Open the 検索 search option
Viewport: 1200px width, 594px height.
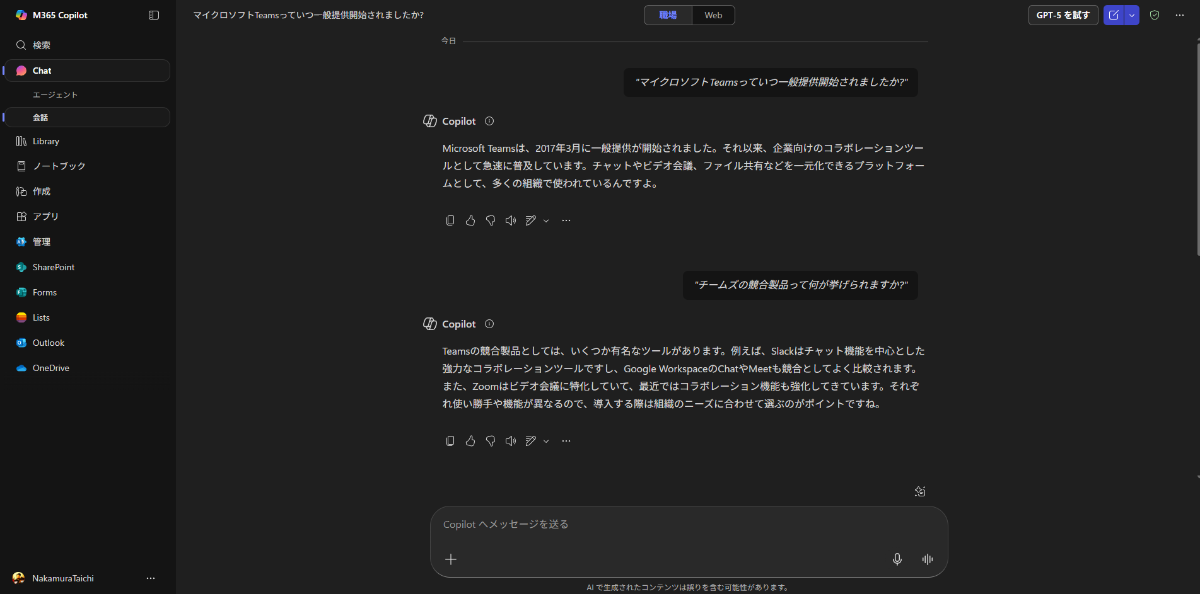tap(42, 45)
